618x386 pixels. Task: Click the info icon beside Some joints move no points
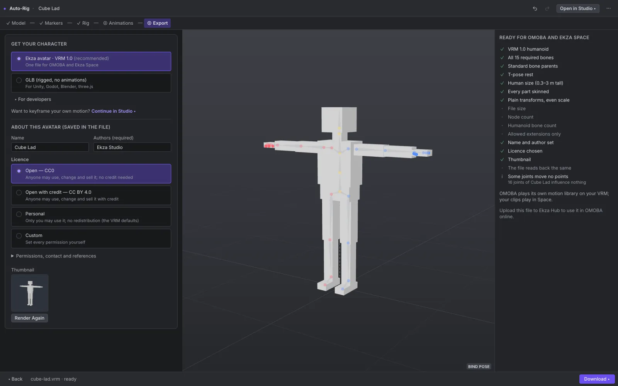click(x=502, y=176)
